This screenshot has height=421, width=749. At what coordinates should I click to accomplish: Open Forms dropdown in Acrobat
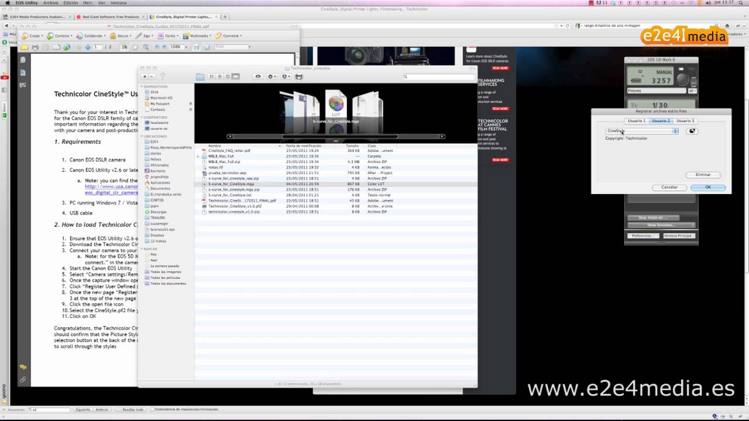click(x=169, y=36)
